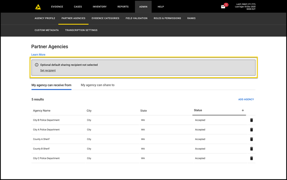Click the Partner Agencies page heading
Viewport: 287px width, 180px height.
tap(50, 47)
